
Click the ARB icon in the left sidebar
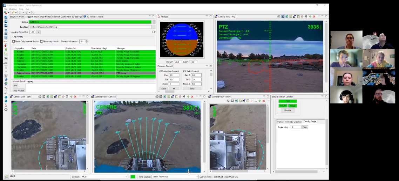click(x=6, y=63)
